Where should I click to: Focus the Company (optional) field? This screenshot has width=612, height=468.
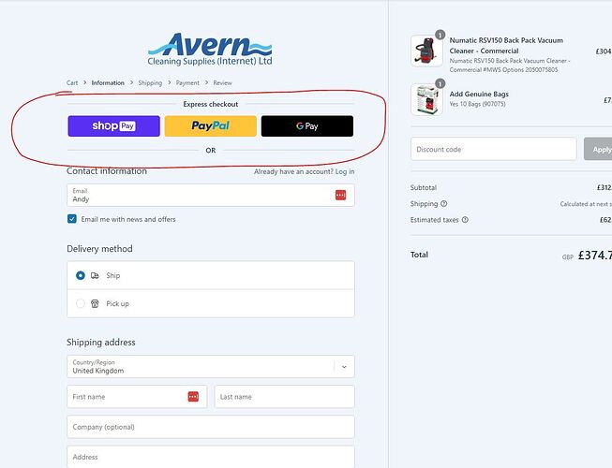[x=211, y=427]
